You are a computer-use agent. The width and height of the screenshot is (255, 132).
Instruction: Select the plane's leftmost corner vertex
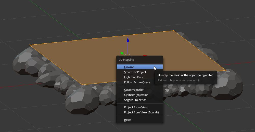click(30, 45)
